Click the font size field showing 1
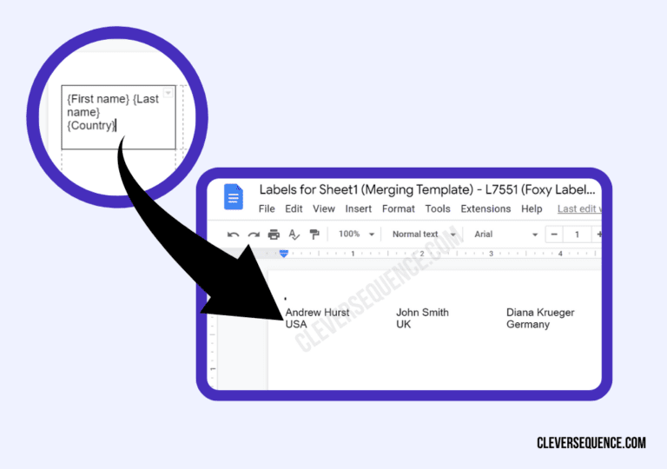 point(577,234)
